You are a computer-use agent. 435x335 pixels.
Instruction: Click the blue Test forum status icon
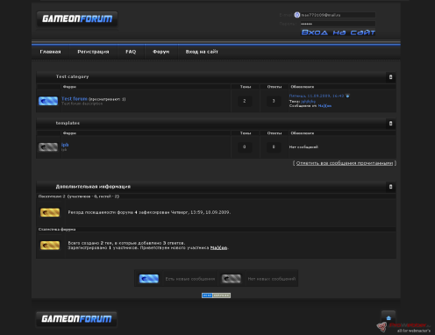pos(48,101)
